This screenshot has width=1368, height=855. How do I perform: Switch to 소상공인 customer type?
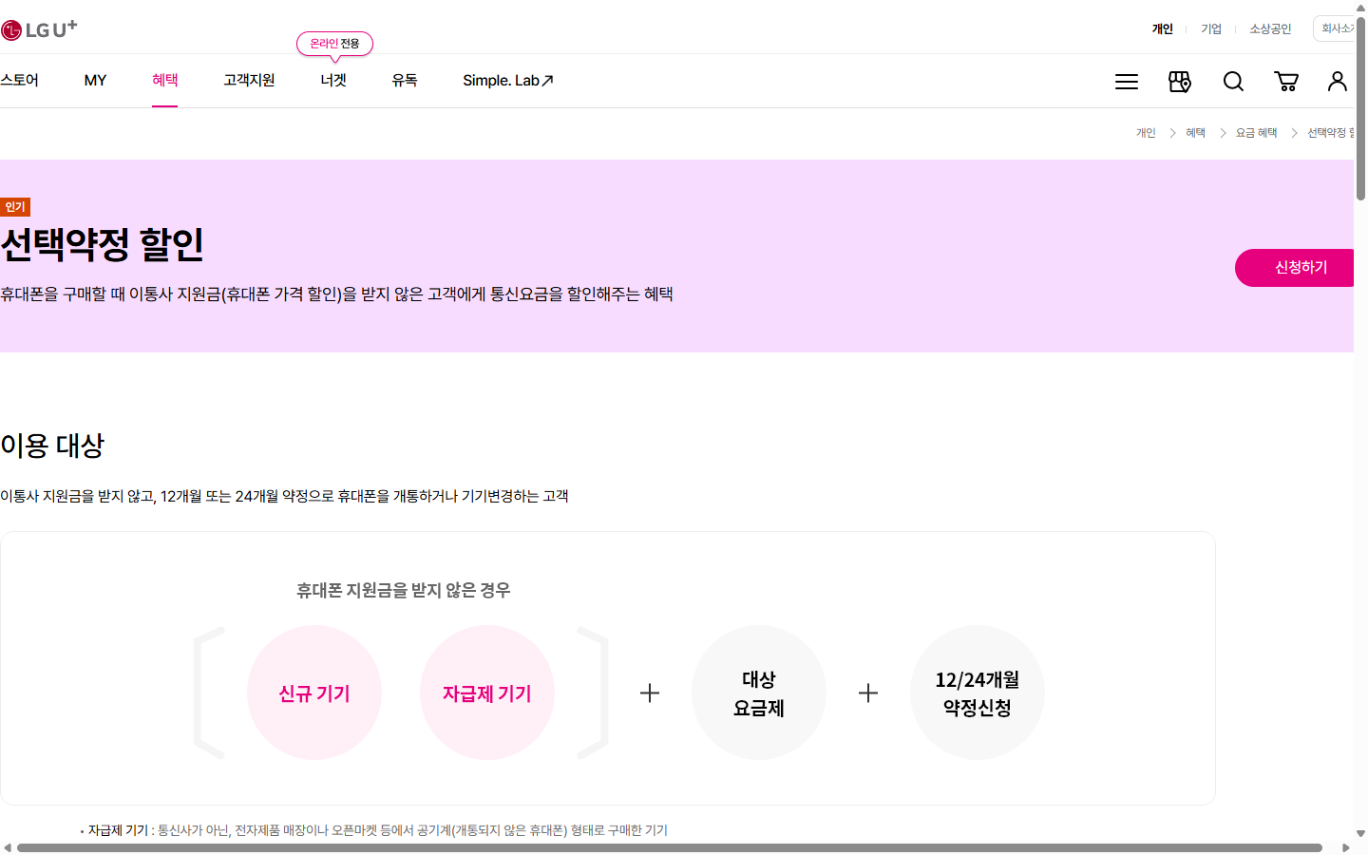tap(1270, 29)
